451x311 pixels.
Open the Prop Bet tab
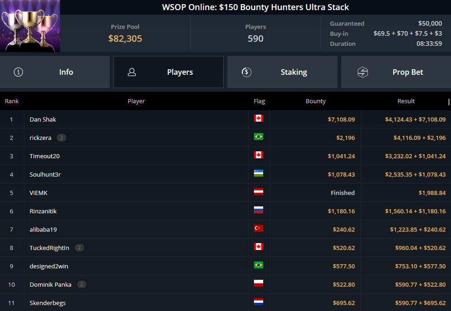point(396,72)
